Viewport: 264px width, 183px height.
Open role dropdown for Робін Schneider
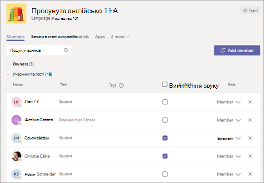229,174
